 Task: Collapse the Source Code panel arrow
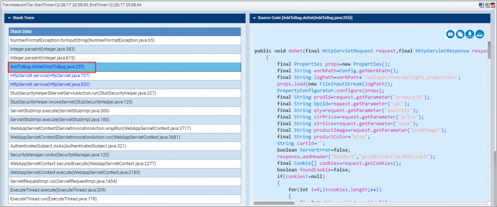[x=254, y=18]
